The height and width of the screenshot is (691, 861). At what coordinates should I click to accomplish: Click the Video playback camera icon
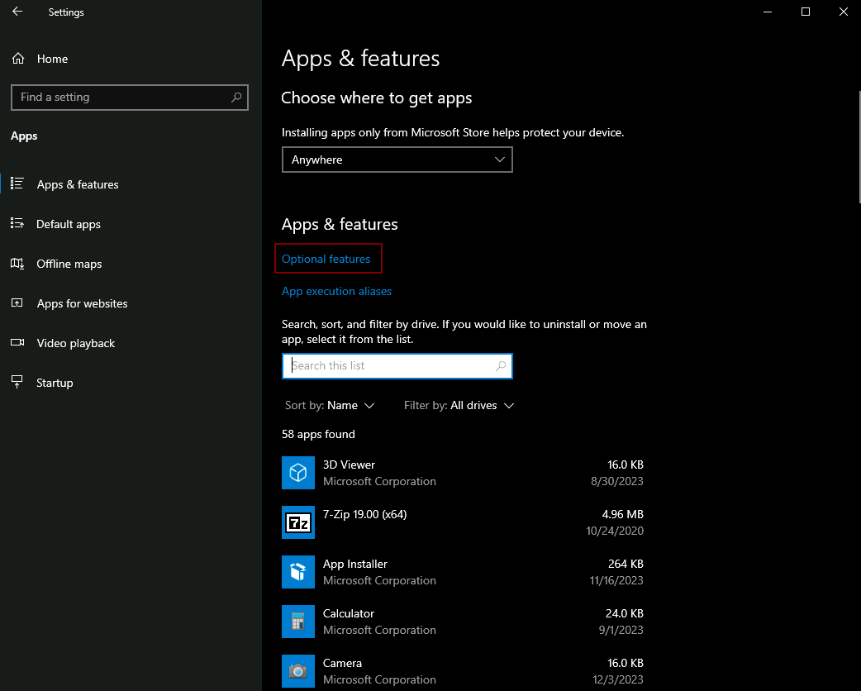tap(17, 343)
